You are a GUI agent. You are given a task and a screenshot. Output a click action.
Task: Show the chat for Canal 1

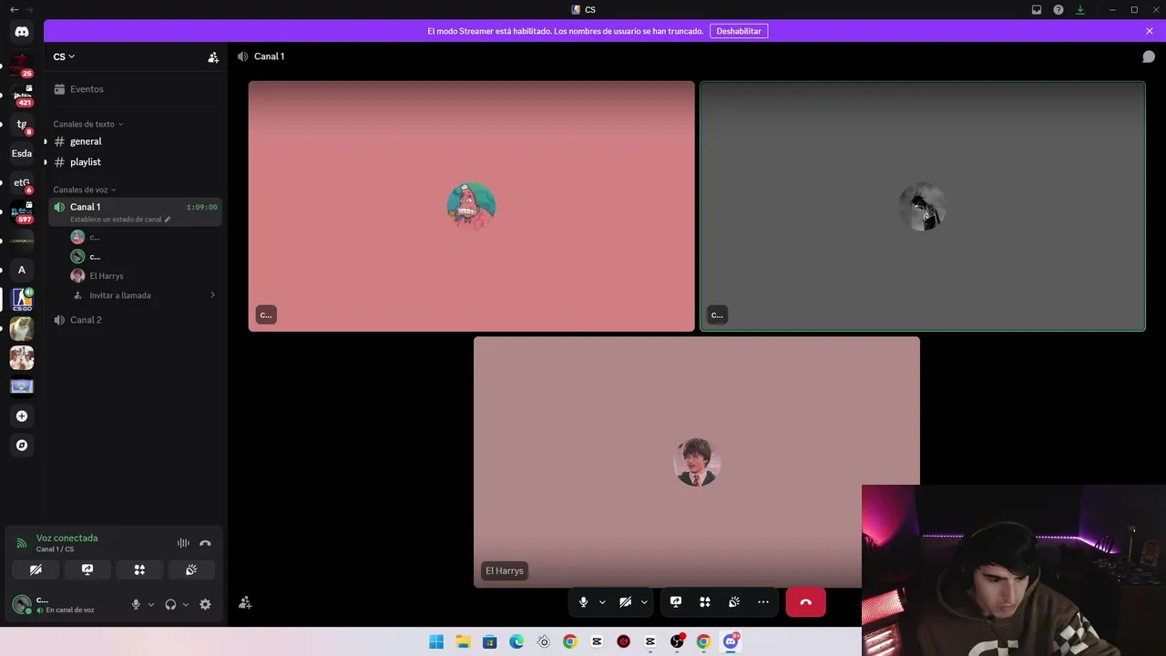[1149, 56]
